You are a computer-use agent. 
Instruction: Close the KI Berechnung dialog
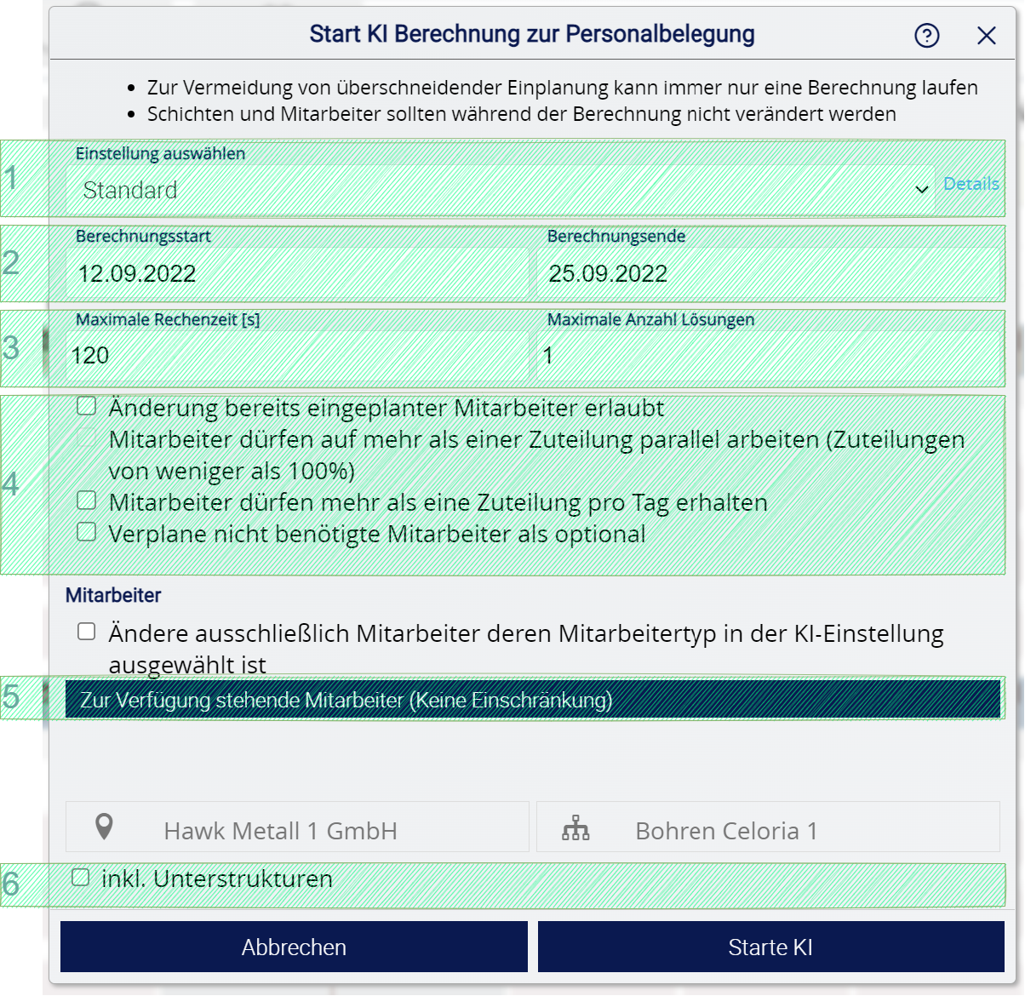pyautogui.click(x=986, y=36)
